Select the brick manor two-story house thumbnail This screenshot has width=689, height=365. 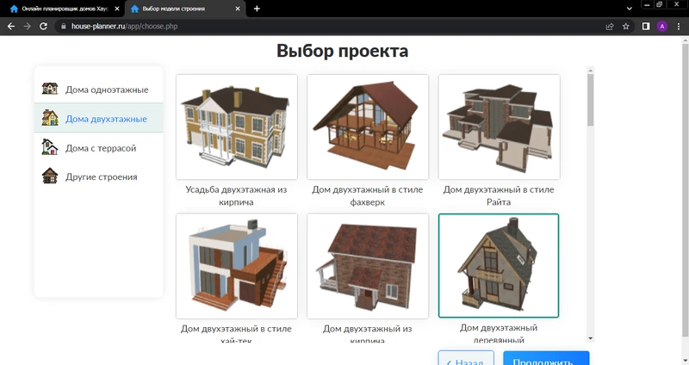(x=236, y=127)
